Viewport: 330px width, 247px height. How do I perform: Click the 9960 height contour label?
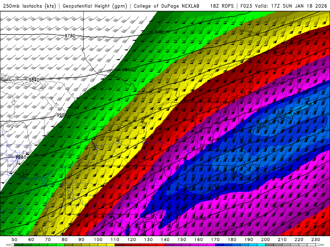point(21,157)
